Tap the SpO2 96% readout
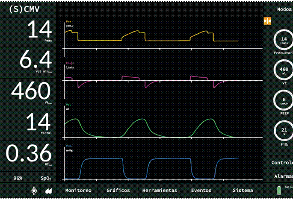The height and width of the screenshot is (199, 293). (27, 178)
